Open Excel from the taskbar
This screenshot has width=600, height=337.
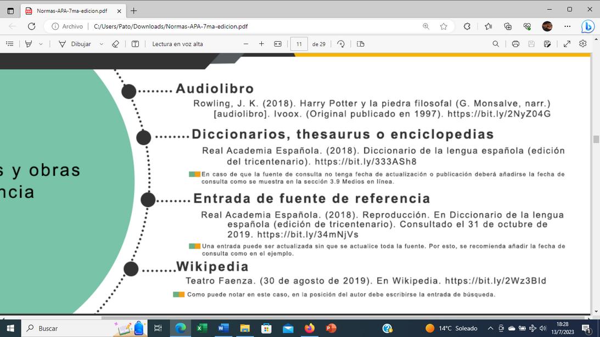tap(201, 328)
